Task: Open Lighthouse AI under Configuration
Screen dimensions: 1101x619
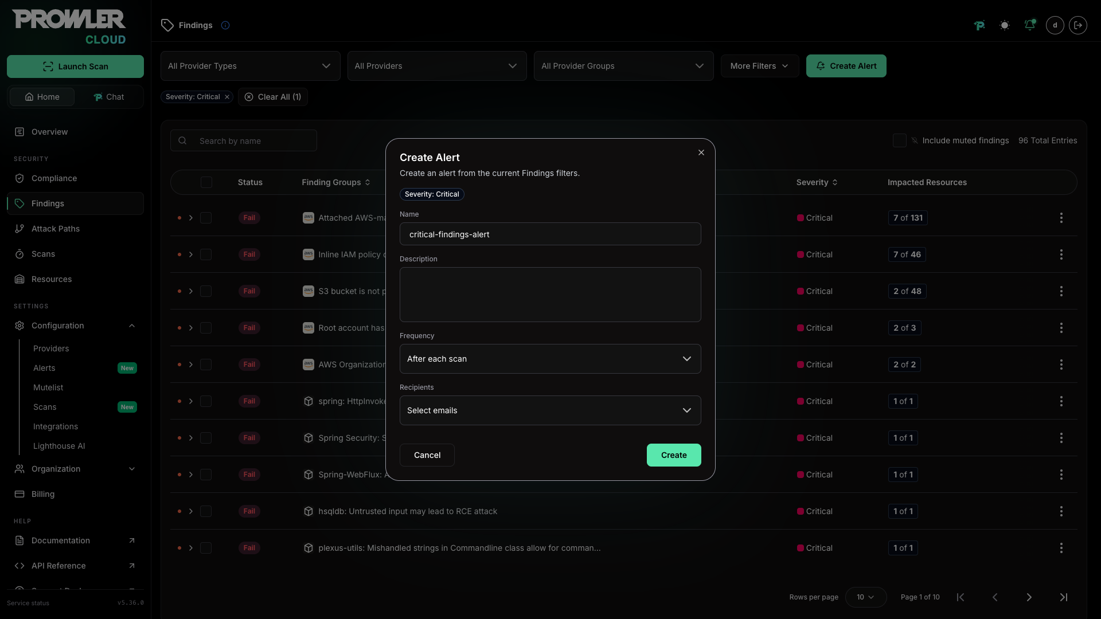Action: coord(59,446)
